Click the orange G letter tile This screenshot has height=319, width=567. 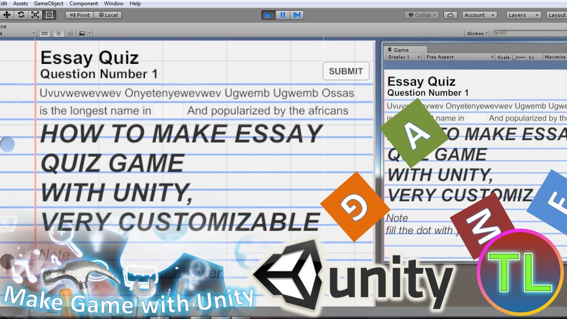355,207
